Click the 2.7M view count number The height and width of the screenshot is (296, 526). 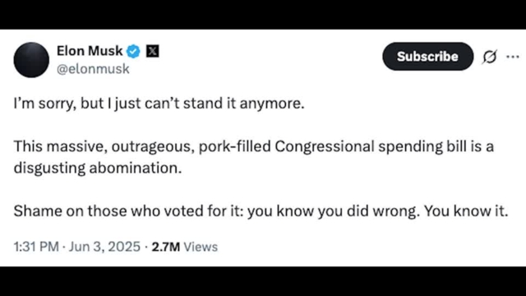[x=166, y=247]
